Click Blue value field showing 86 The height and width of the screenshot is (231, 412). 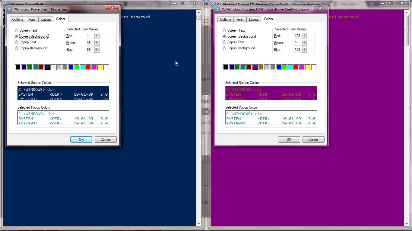(x=90, y=50)
